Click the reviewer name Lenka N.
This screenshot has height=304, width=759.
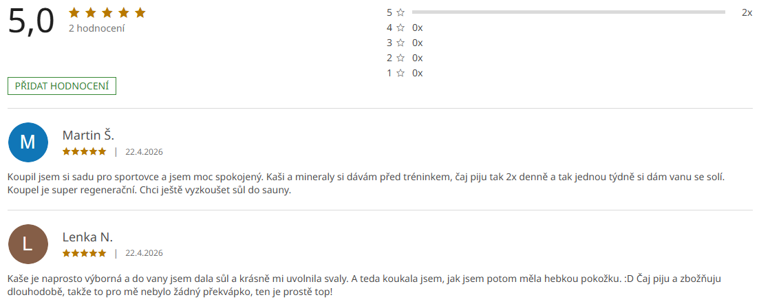click(x=87, y=237)
